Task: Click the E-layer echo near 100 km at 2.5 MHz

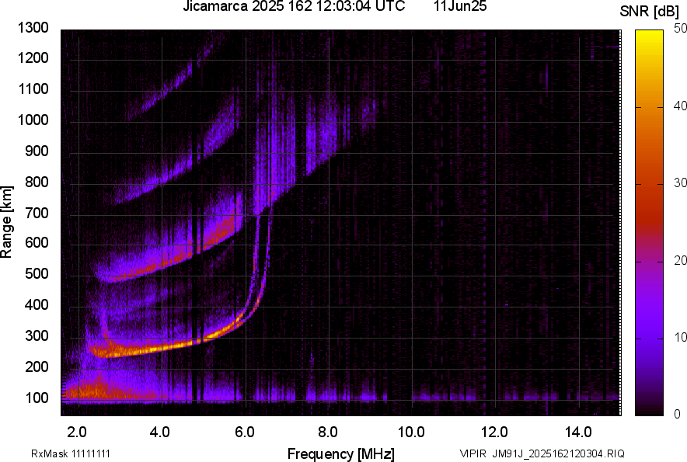Action: point(99,390)
